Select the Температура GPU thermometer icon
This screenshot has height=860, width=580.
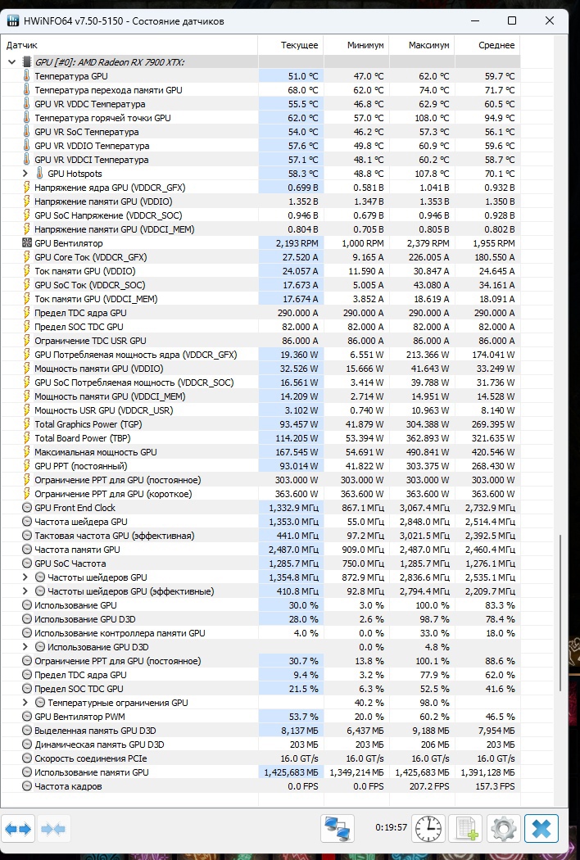pyautogui.click(x=26, y=75)
